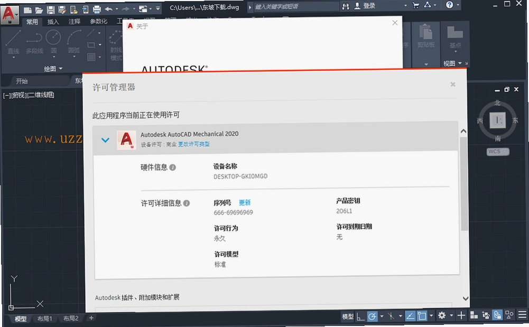Open the sign-in (登录) dropdown arrow
This screenshot has width=529, height=327.
click(405, 5)
